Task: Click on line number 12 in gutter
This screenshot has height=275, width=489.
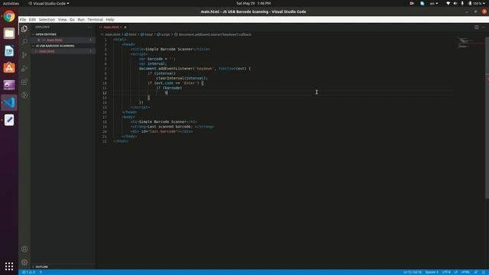Action: 105,93
